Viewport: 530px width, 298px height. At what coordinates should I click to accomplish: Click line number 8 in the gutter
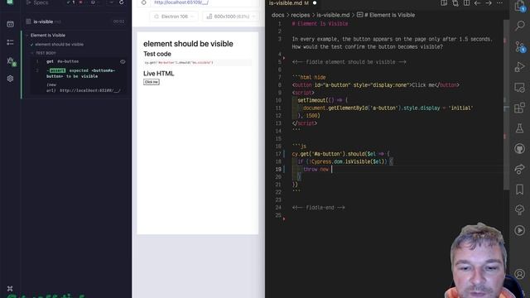(279, 85)
